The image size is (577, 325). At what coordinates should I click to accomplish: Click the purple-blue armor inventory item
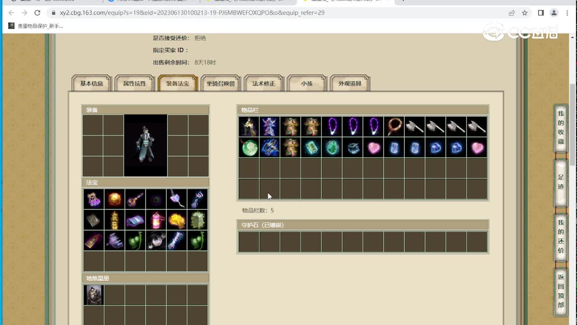pyautogui.click(x=270, y=127)
